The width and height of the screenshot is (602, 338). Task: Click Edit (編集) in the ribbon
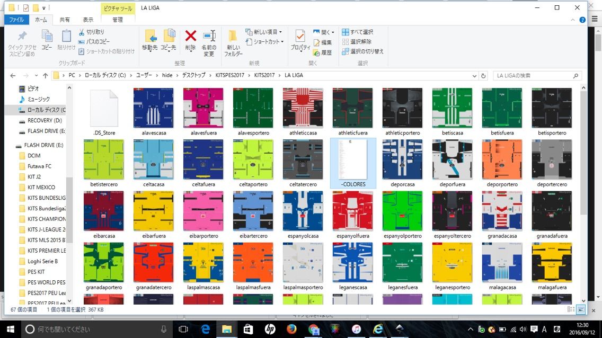(323, 42)
